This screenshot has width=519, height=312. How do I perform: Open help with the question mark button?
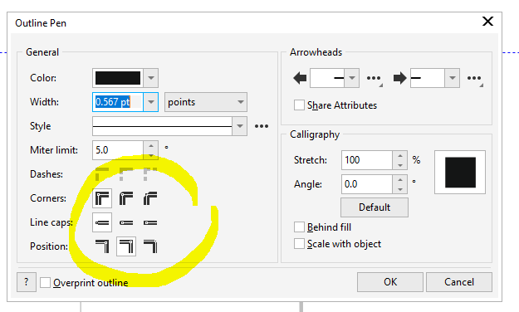[27, 282]
